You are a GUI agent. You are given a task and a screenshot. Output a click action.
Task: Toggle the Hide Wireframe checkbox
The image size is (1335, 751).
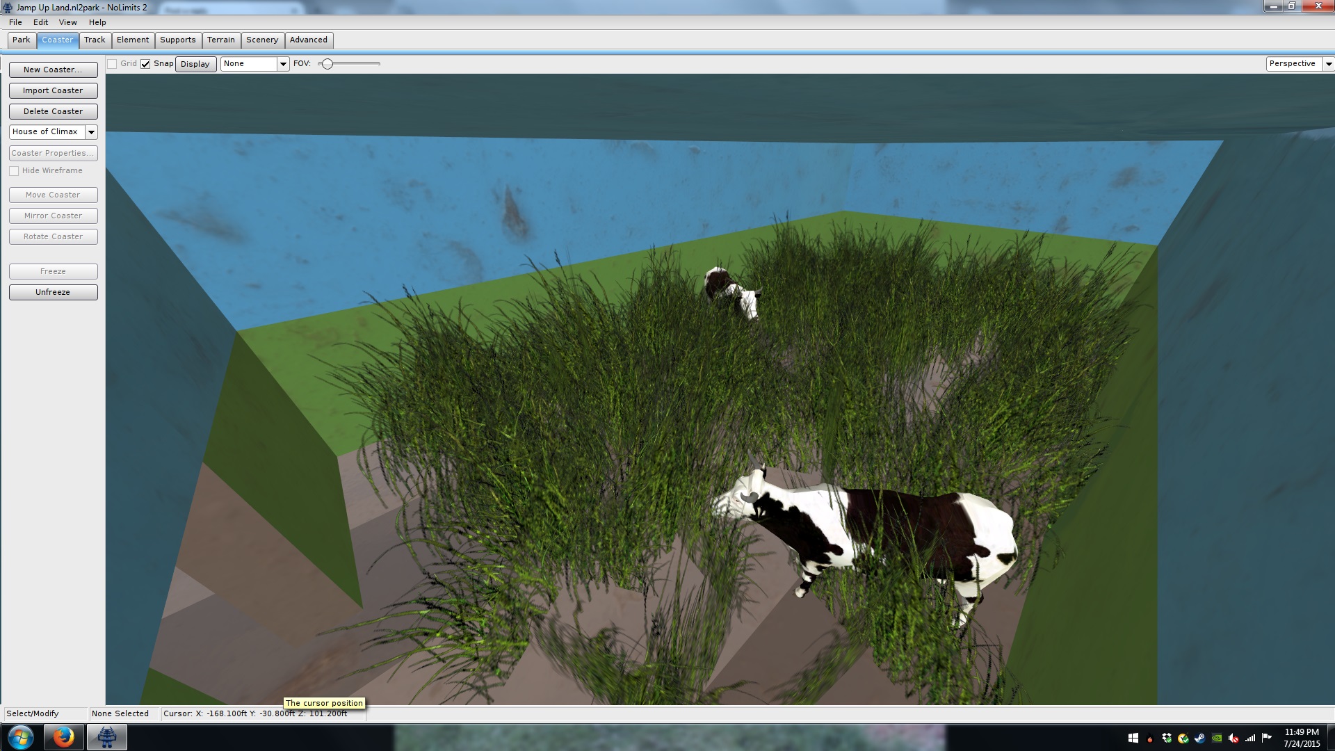click(14, 171)
